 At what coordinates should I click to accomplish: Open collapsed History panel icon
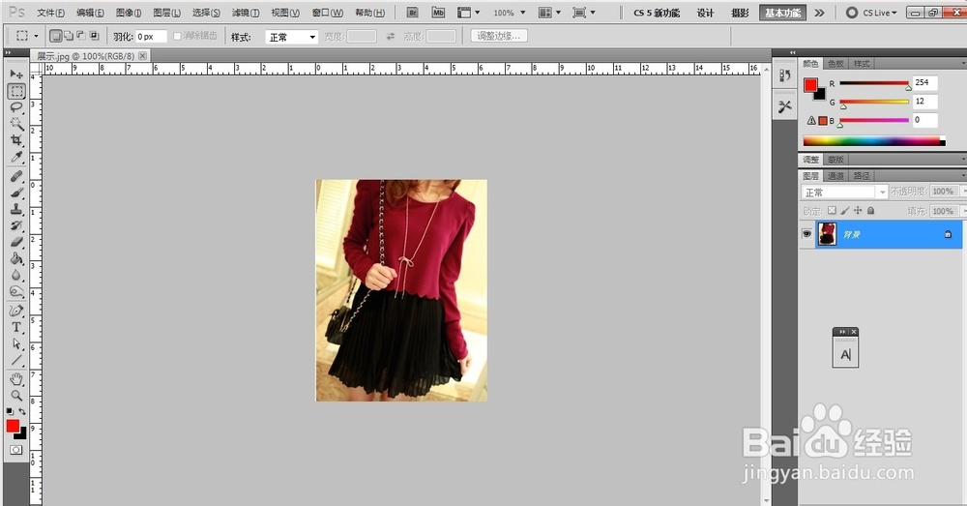point(784,75)
